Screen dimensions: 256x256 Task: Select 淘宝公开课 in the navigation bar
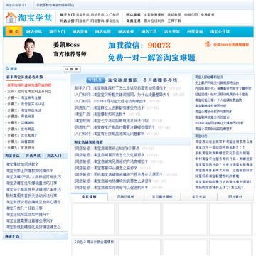(x=220, y=32)
